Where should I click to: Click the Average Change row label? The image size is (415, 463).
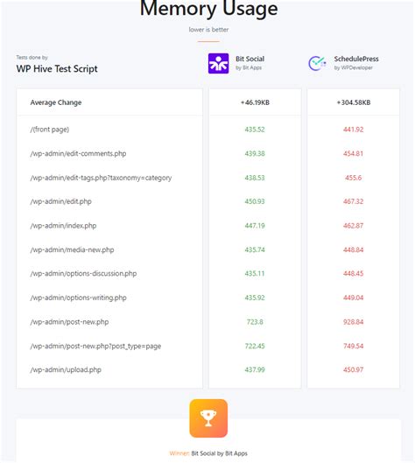click(x=56, y=102)
